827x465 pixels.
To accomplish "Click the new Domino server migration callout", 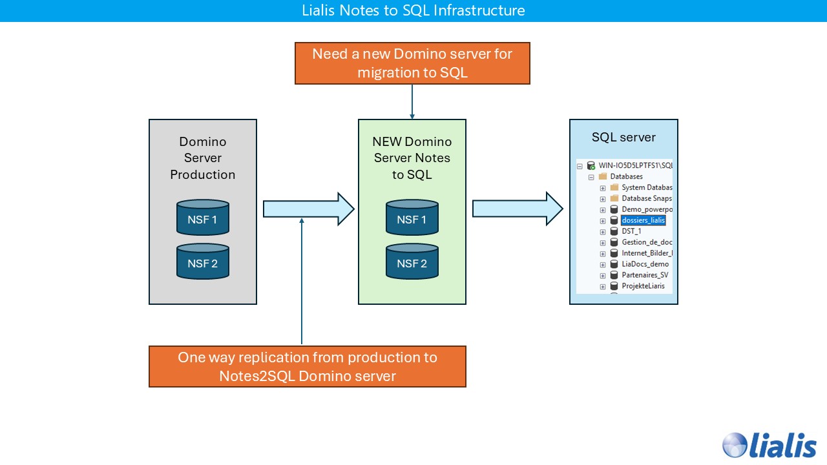I will tap(412, 63).
